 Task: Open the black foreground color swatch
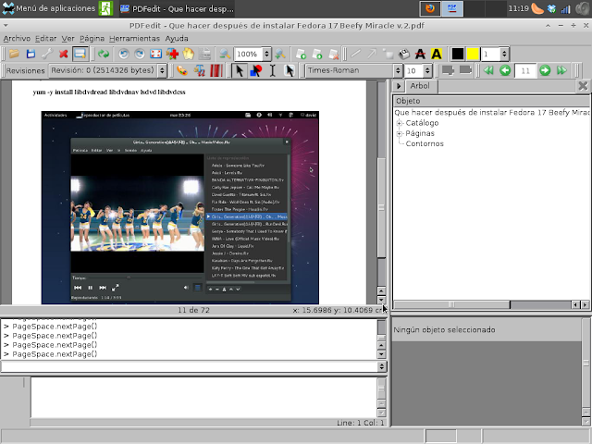pyautogui.click(x=458, y=54)
